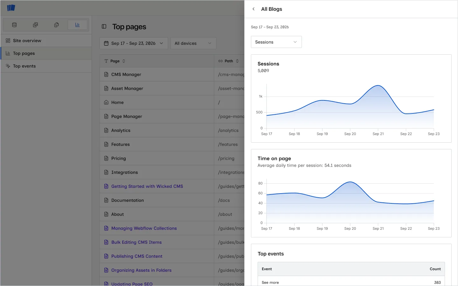Click the CMS Manager page name
Image resolution: width=458 pixels, height=286 pixels.
(x=126, y=74)
